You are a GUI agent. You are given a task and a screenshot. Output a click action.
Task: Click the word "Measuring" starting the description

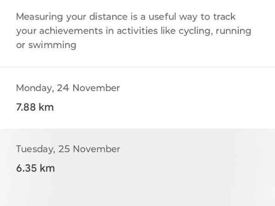click(x=38, y=17)
